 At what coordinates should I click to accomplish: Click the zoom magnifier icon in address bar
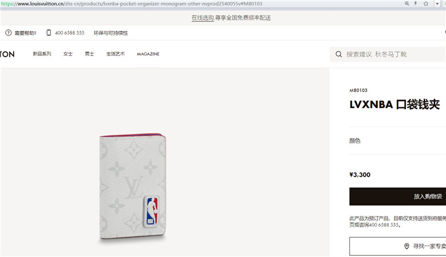point(407,3)
